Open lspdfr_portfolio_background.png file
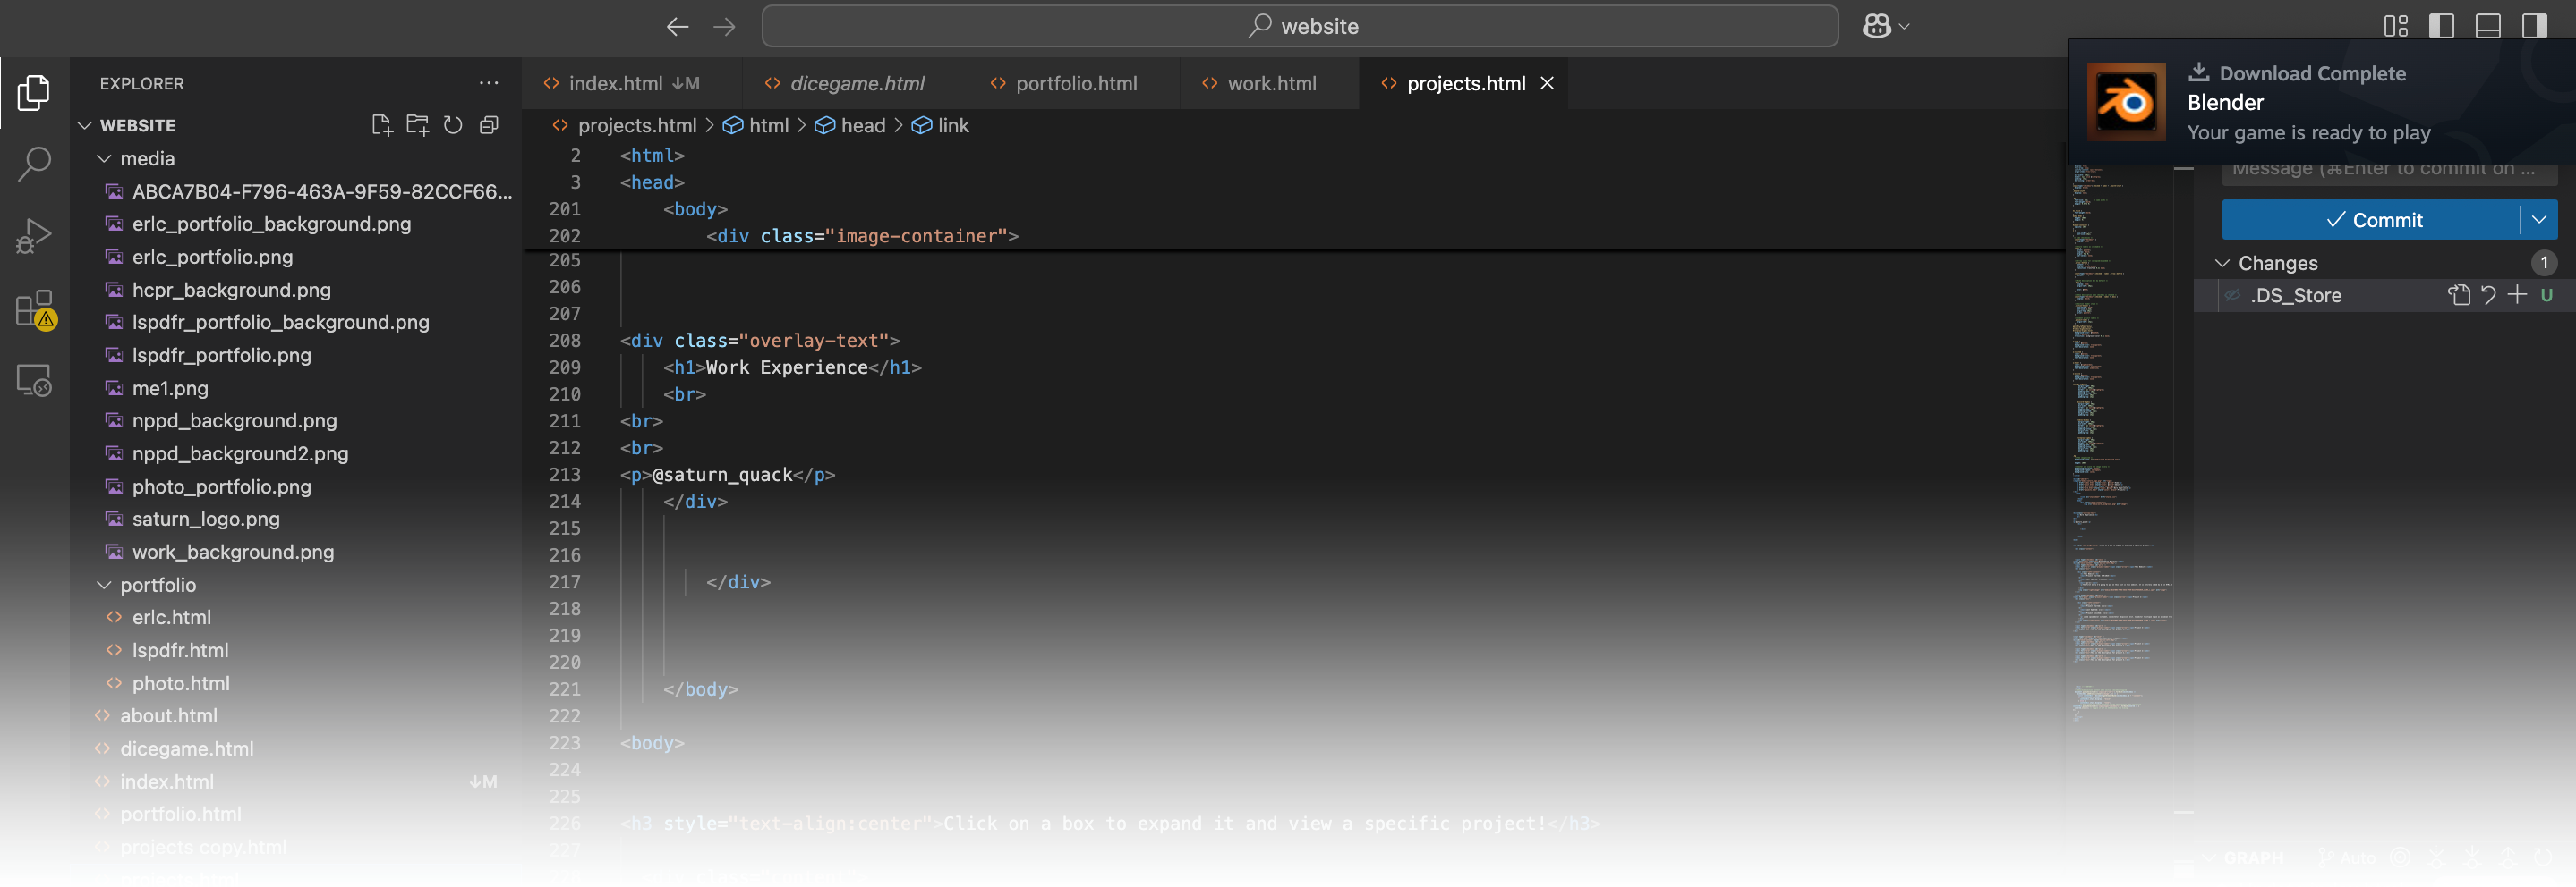Viewport: 2576px width, 887px height. [x=280, y=322]
